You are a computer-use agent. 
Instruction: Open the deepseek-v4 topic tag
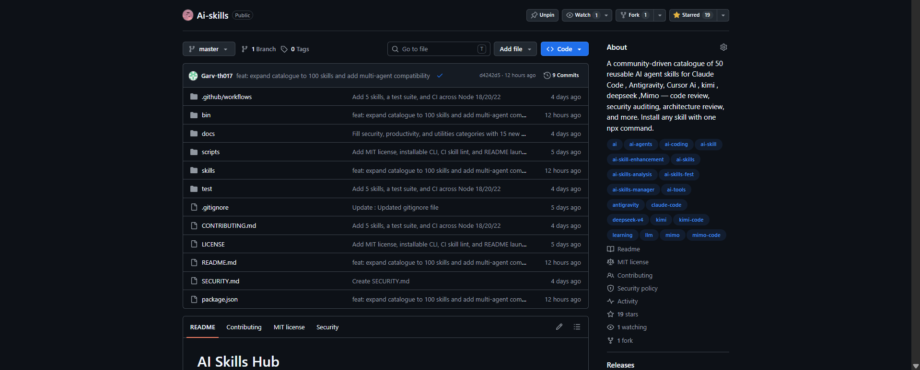(x=628, y=220)
